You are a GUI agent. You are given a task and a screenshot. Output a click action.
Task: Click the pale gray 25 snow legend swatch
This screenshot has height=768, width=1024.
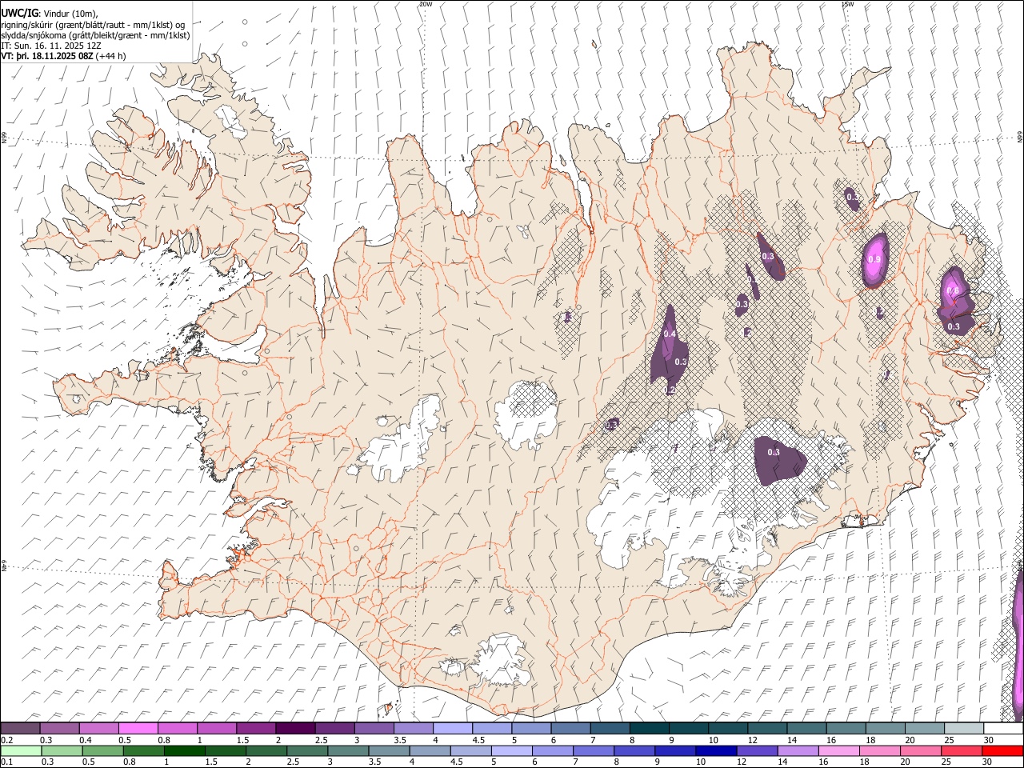(964, 728)
